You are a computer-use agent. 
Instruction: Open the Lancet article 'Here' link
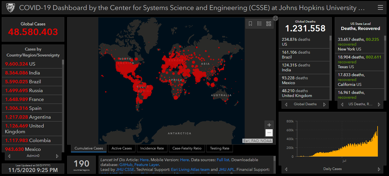[x=144, y=160]
